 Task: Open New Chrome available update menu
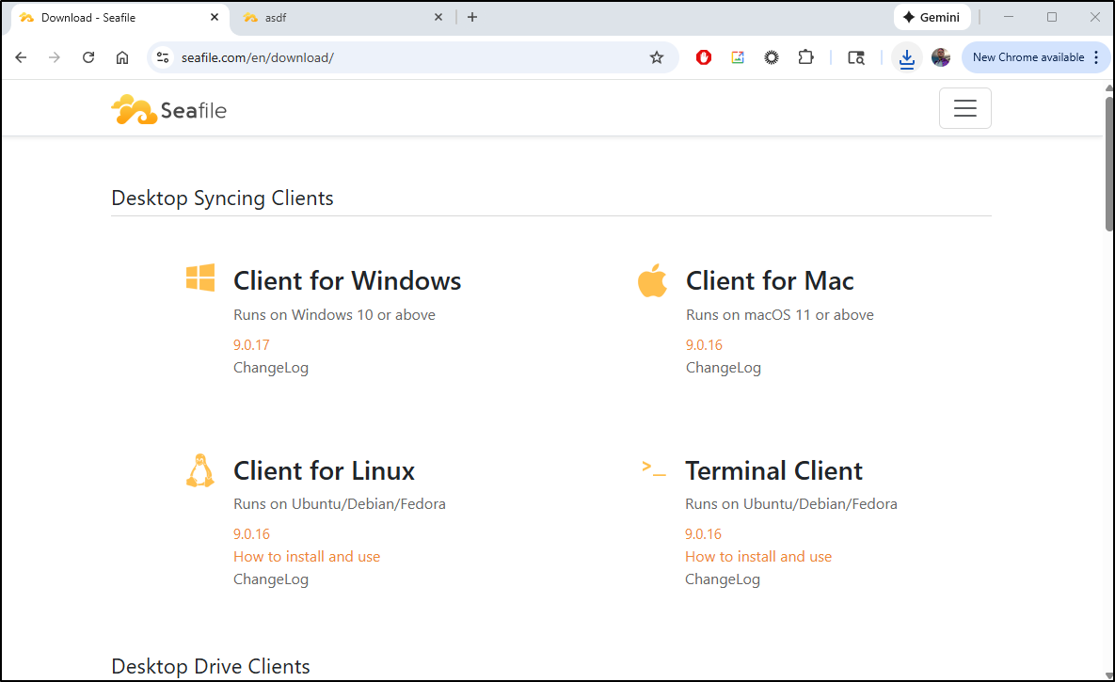pyautogui.click(x=1035, y=57)
